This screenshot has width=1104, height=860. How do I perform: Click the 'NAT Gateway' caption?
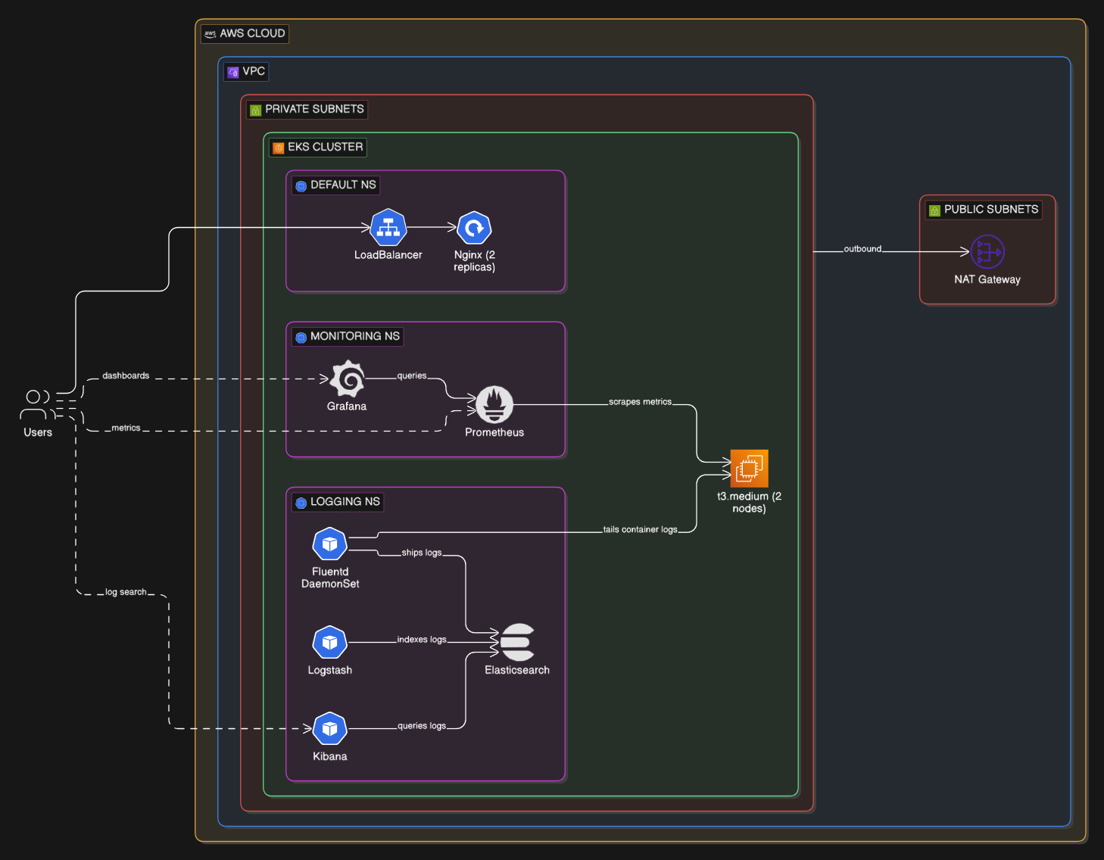pyautogui.click(x=987, y=279)
